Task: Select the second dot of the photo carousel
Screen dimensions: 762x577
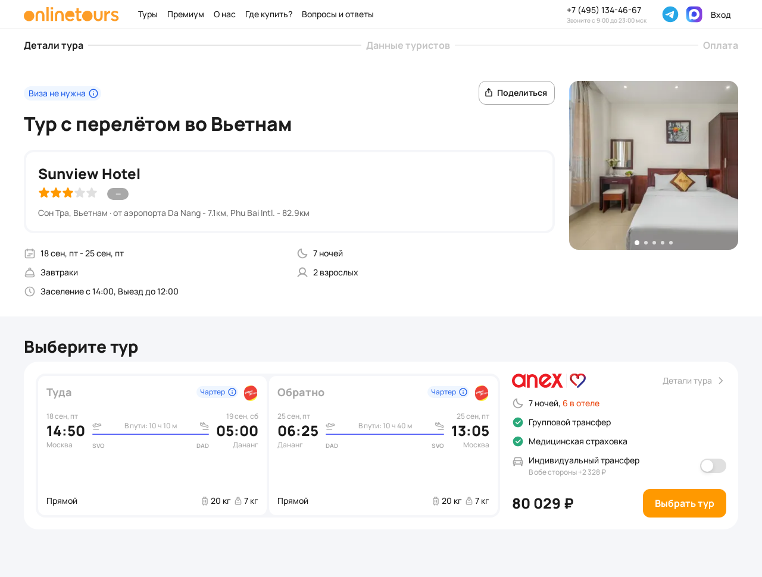Action: [x=646, y=243]
